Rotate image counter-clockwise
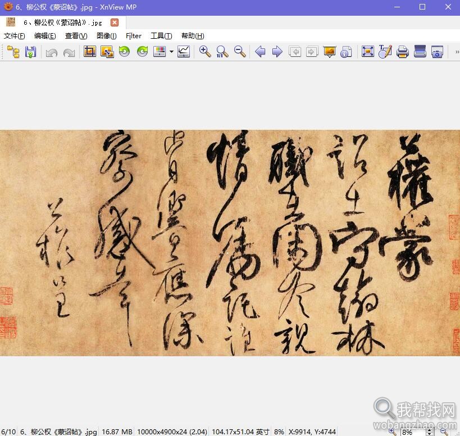The height and width of the screenshot is (436, 460). pyautogui.click(x=124, y=52)
